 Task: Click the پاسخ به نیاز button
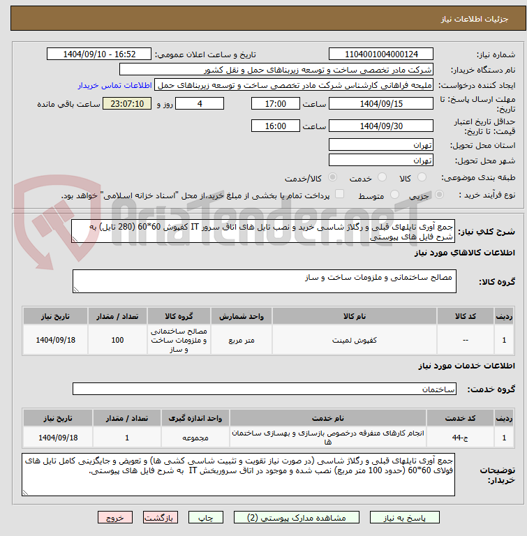(x=404, y=518)
